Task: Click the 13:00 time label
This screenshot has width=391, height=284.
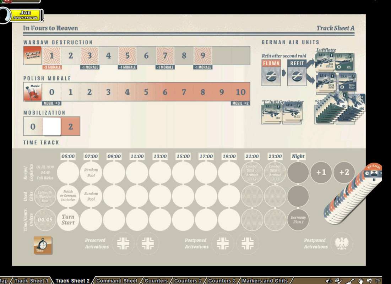Action: pyautogui.click(x=160, y=156)
